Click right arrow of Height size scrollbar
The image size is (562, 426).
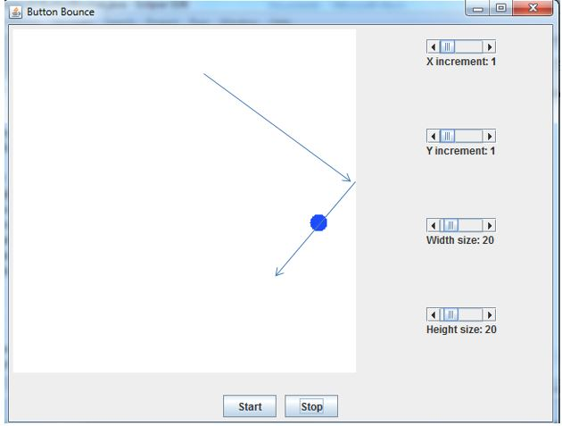[x=489, y=314]
